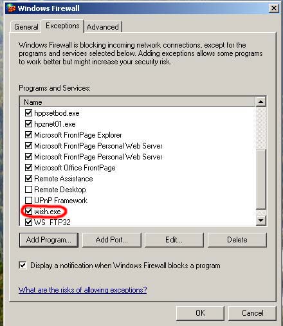Click Delete to remove an exception
Viewport: 283px width, 326px height.
point(237,240)
